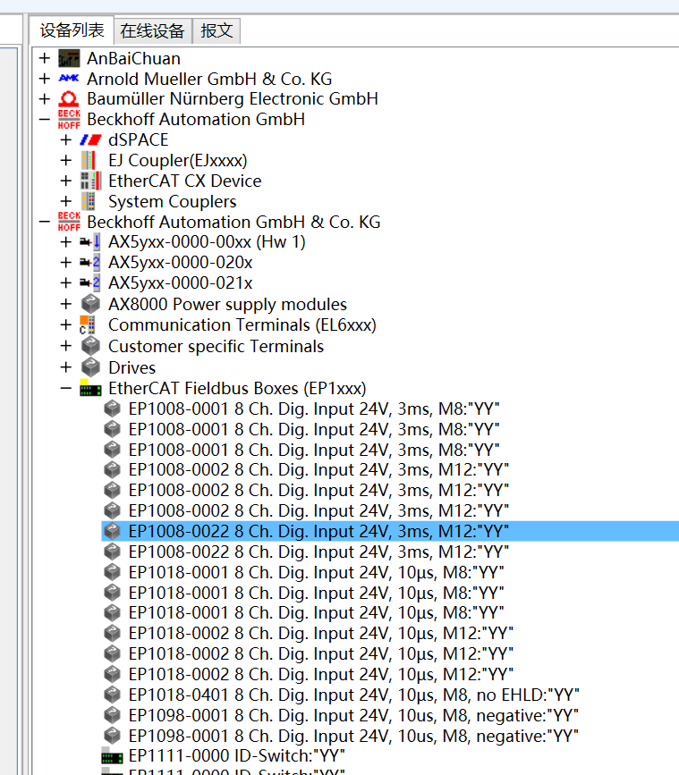679x775 pixels.
Task: Click the AMK logo for Arnold Mueller
Action: tap(69, 78)
